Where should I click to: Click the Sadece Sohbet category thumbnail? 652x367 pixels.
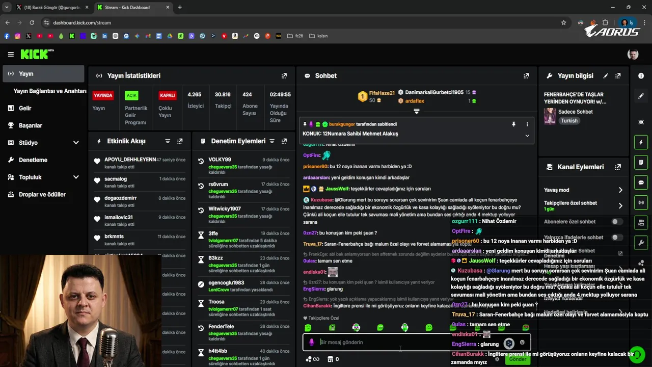[x=550, y=116]
